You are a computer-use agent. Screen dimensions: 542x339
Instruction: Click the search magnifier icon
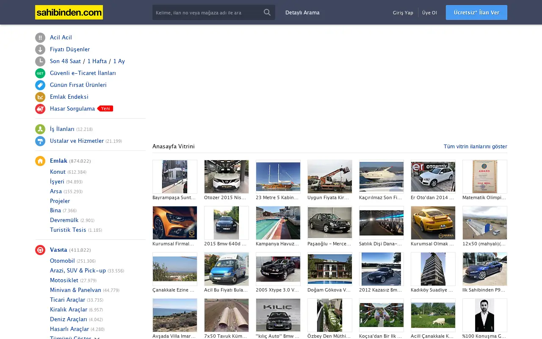(x=267, y=12)
